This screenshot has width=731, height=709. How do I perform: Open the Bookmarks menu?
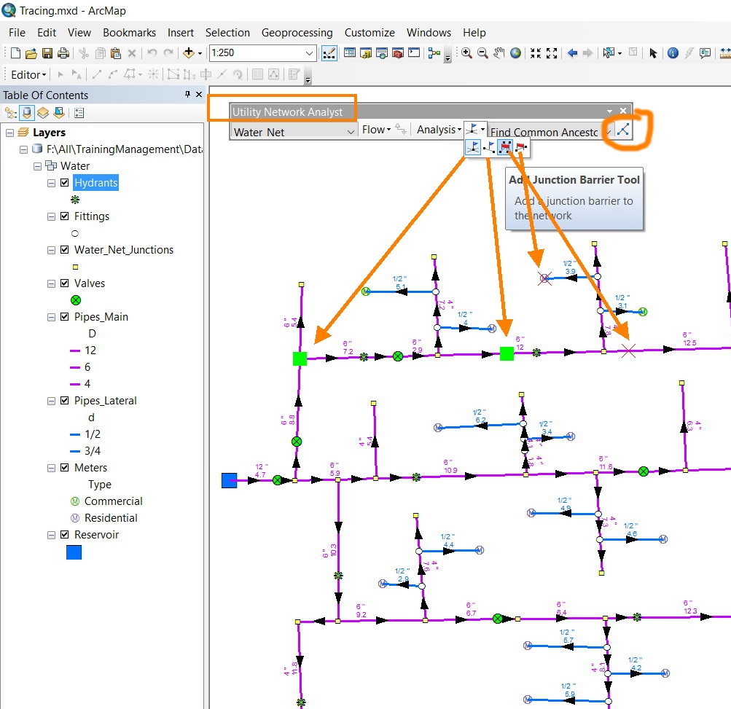(x=129, y=33)
